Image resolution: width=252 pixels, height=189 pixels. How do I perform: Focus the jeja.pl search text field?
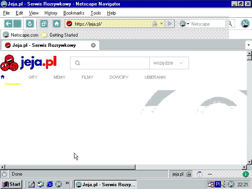(110, 63)
